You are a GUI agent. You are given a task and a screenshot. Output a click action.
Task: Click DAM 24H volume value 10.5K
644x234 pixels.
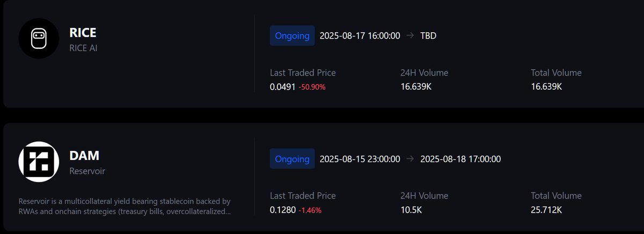(x=412, y=210)
